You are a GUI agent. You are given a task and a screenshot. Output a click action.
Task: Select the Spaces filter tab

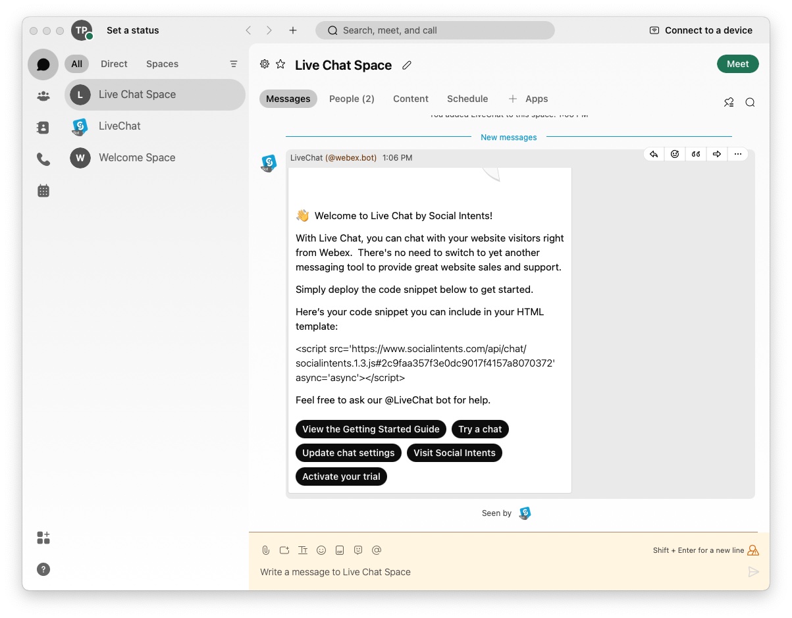pos(162,64)
